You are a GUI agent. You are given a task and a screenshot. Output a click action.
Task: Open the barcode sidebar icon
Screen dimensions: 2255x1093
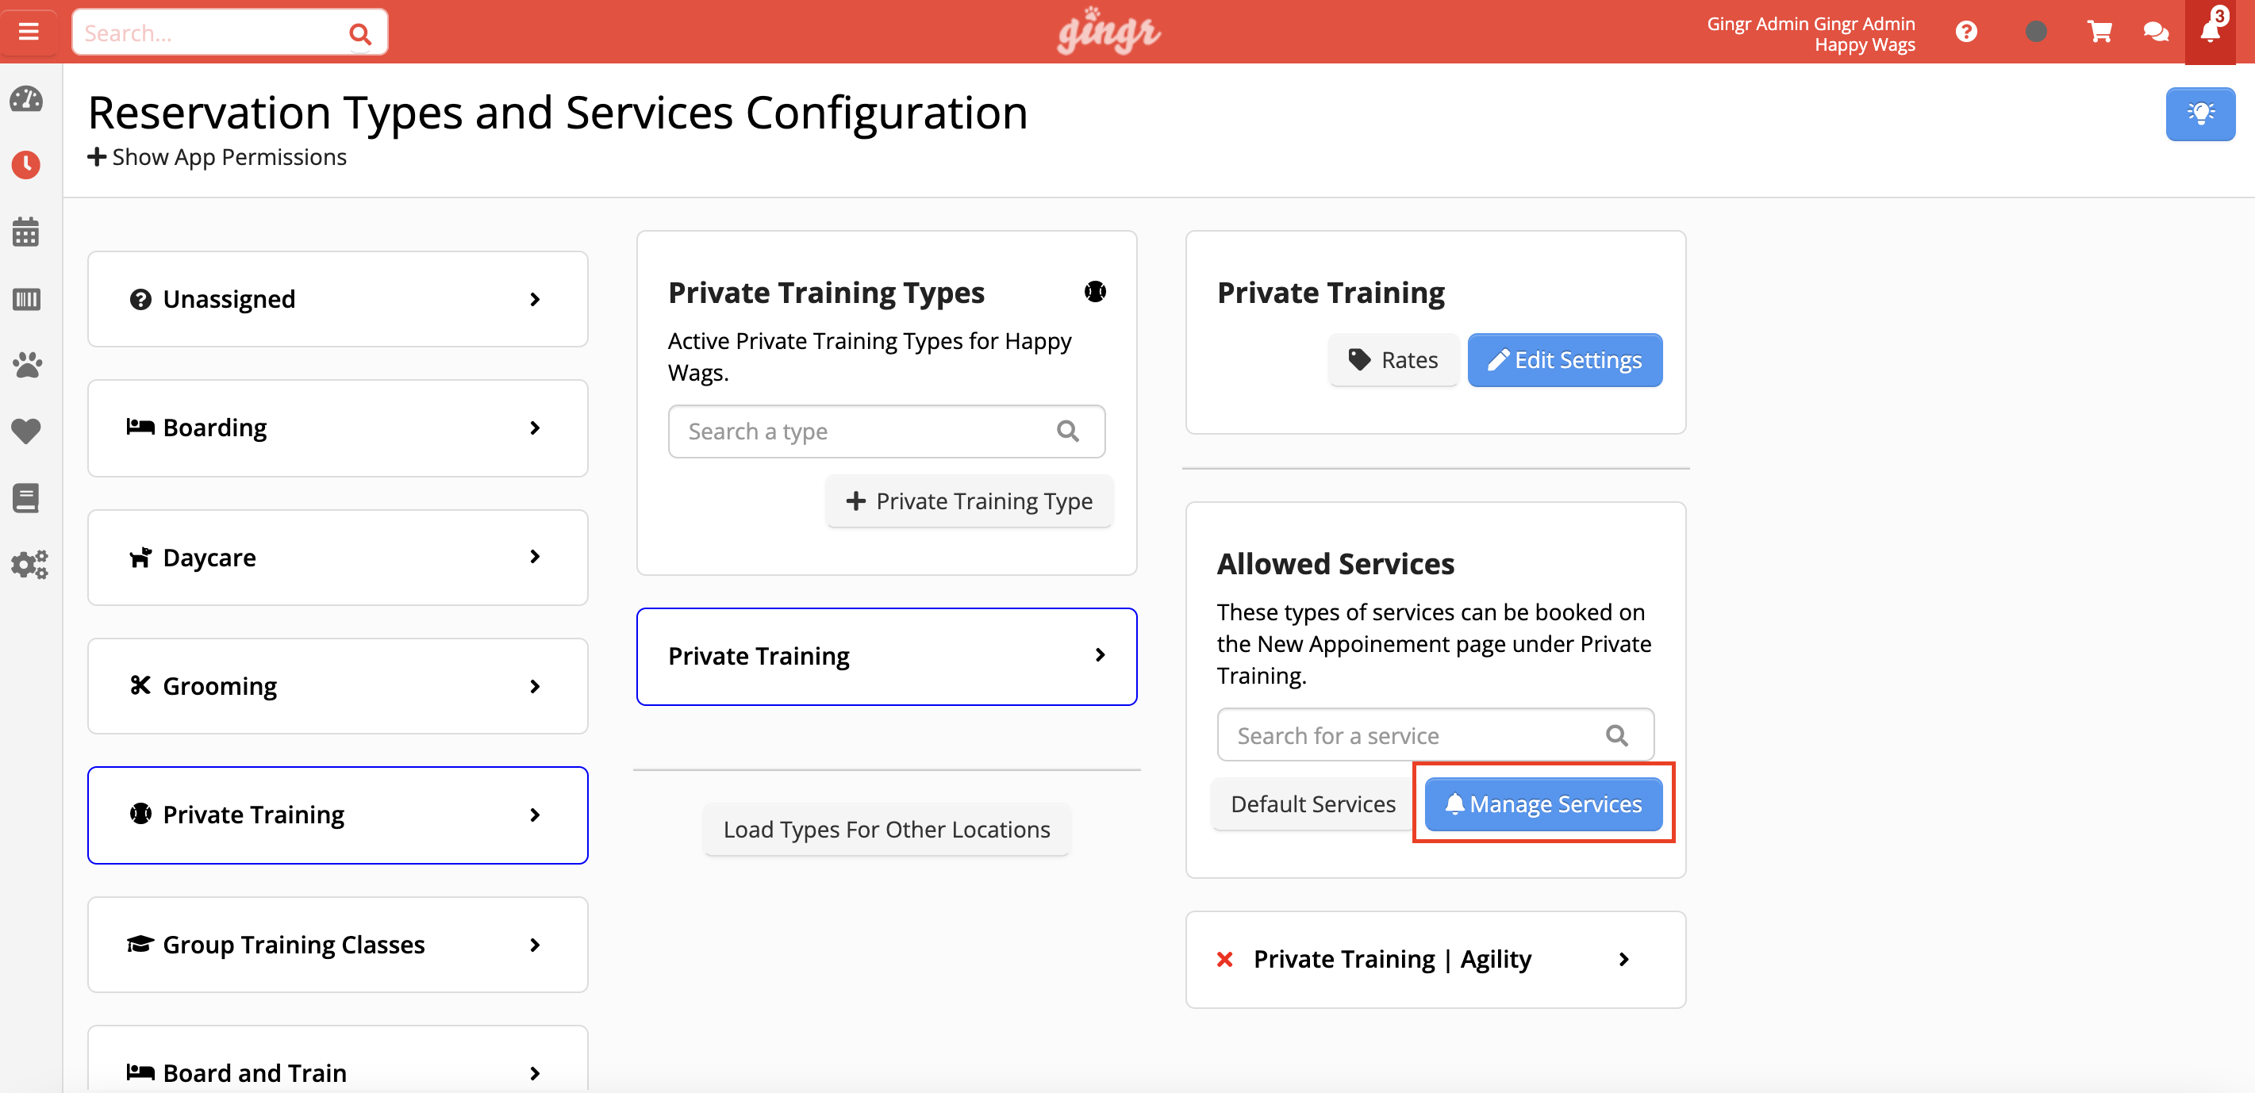(x=26, y=299)
